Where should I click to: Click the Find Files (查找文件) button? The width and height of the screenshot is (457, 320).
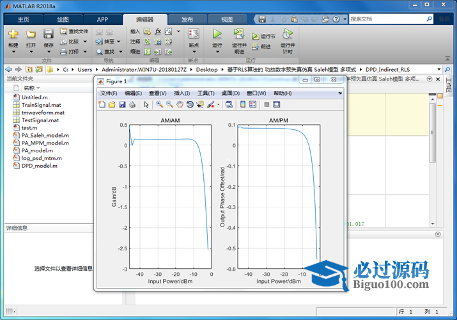coord(74,31)
